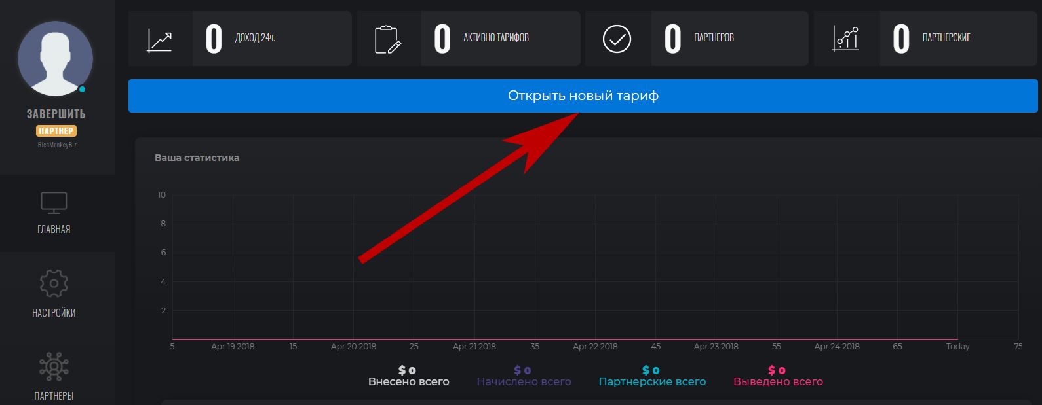Viewport: 1042px width, 405px height.
Task: Click the Apr 23 2018 axis label
Action: (x=716, y=347)
